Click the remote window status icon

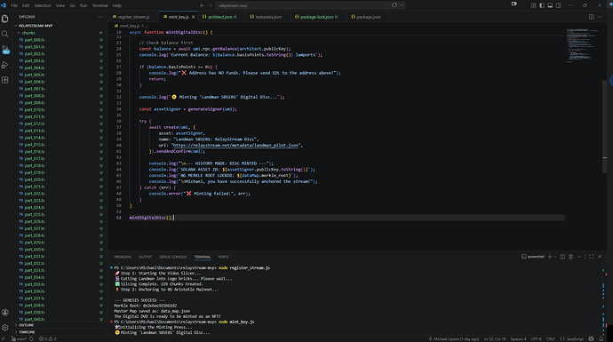[4, 338]
